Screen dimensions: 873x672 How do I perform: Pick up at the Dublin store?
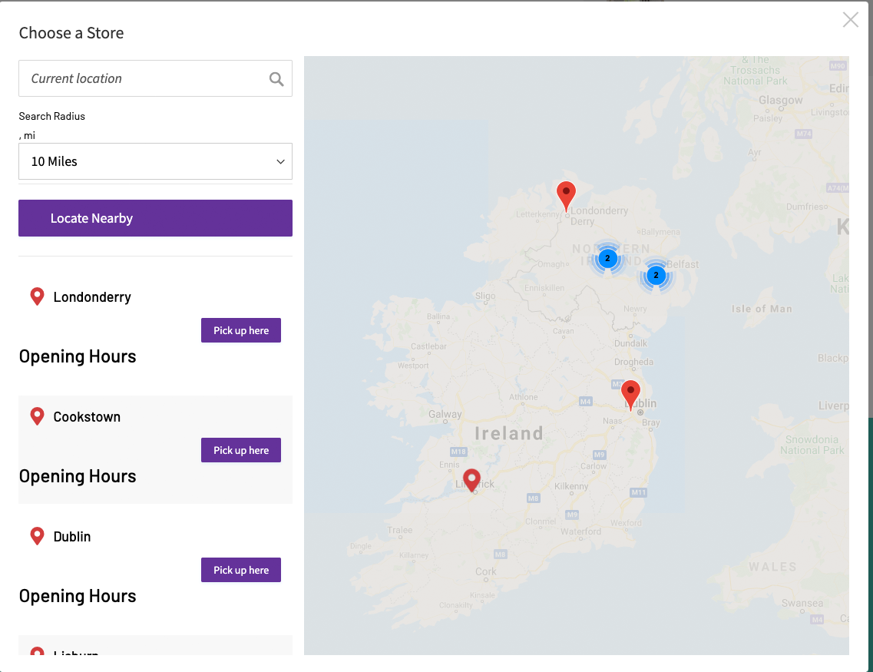241,570
